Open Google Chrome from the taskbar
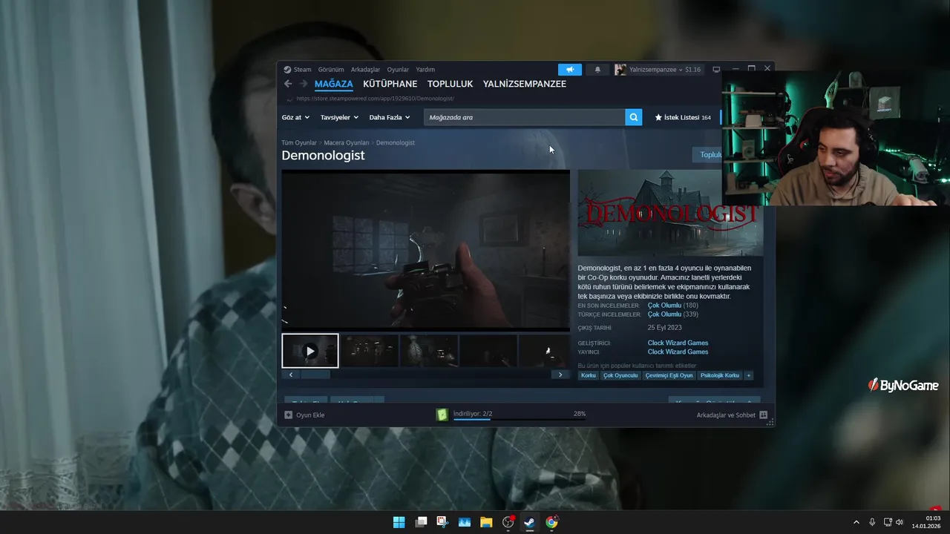 click(x=551, y=522)
